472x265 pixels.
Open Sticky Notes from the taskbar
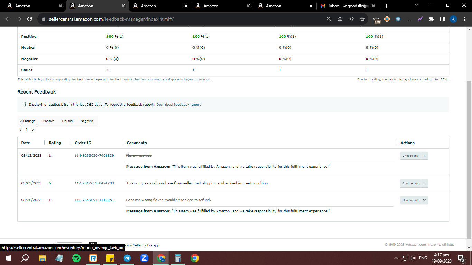click(110, 258)
